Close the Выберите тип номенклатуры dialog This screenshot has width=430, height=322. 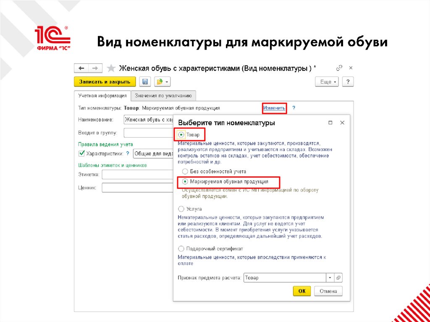pyautogui.click(x=342, y=123)
